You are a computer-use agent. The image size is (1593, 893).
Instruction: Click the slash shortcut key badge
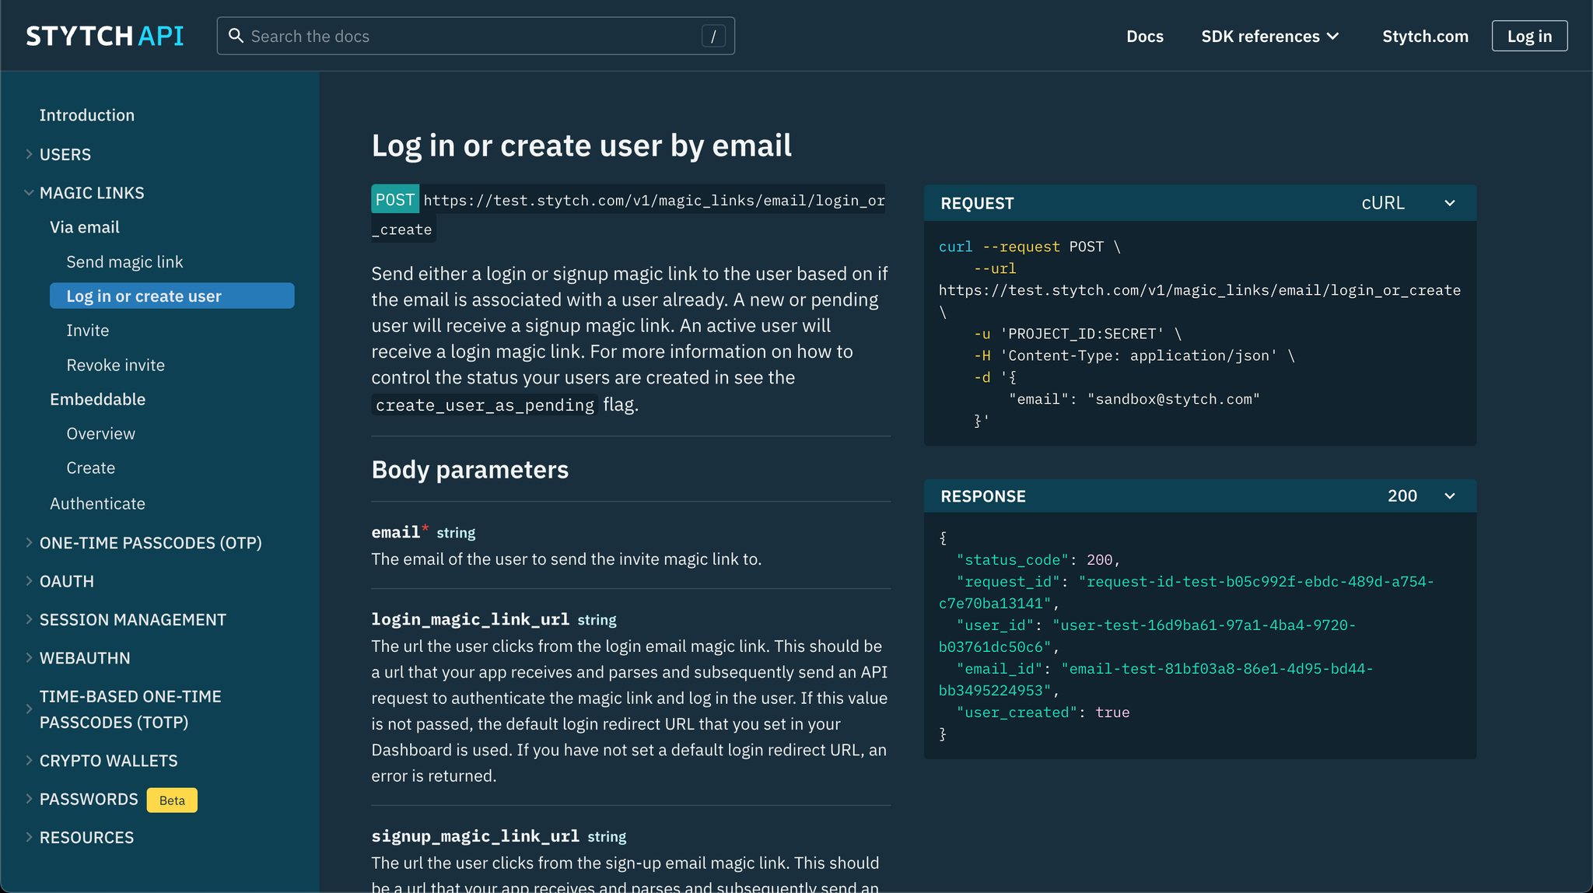pyautogui.click(x=713, y=36)
